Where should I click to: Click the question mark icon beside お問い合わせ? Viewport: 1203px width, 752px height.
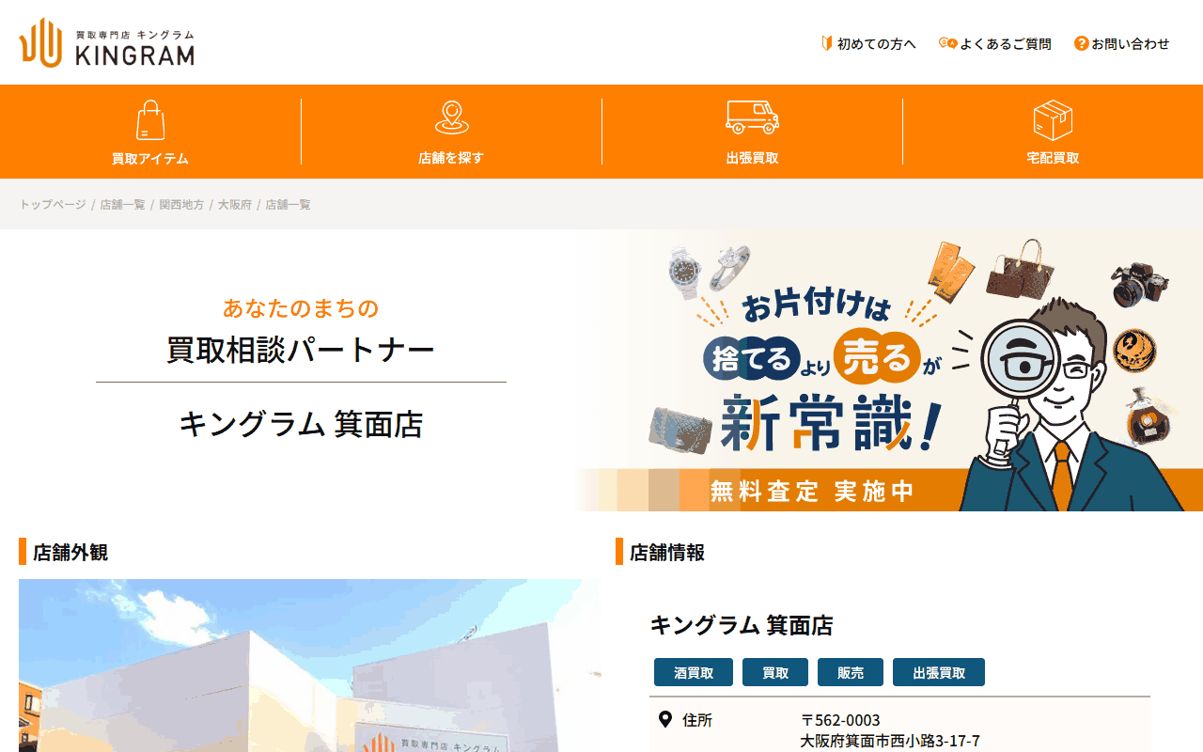pos(1082,43)
